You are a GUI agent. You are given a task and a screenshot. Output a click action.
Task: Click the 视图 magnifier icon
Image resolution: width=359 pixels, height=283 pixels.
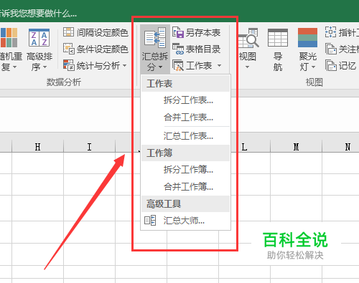248,38
